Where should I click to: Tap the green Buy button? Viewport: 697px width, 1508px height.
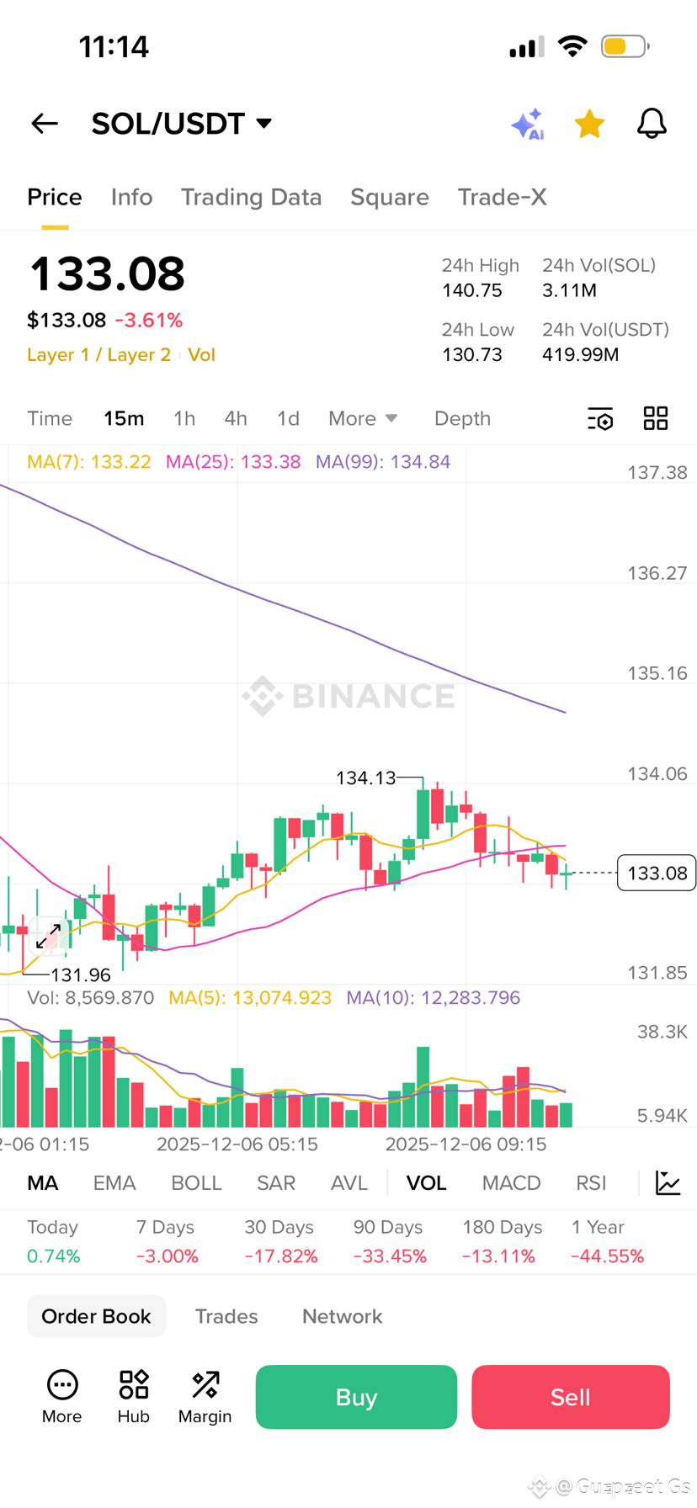pyautogui.click(x=356, y=1397)
